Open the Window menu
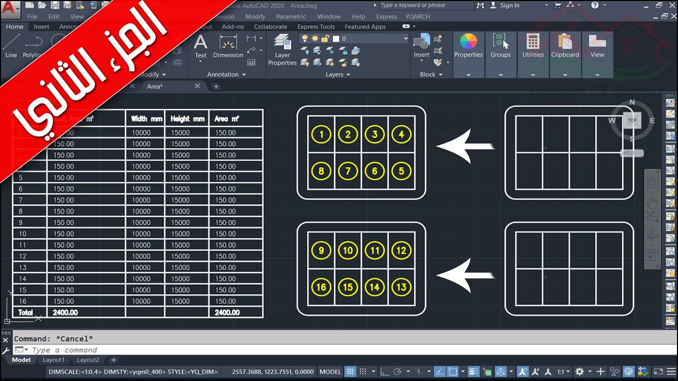678x381 pixels. pyautogui.click(x=329, y=16)
